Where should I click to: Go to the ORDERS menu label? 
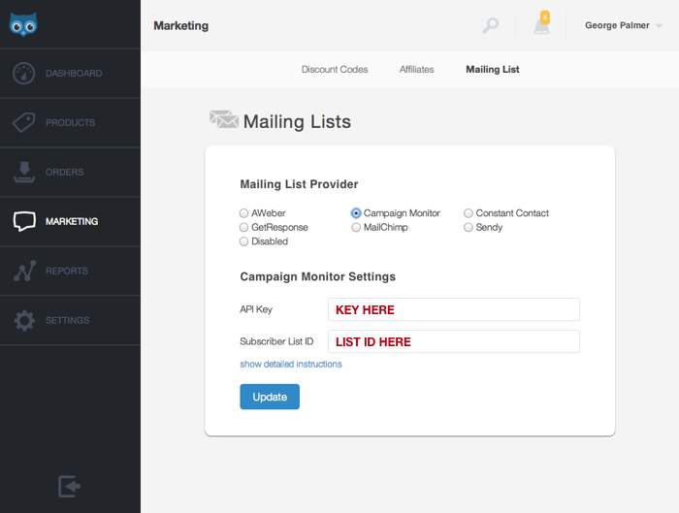click(x=65, y=172)
